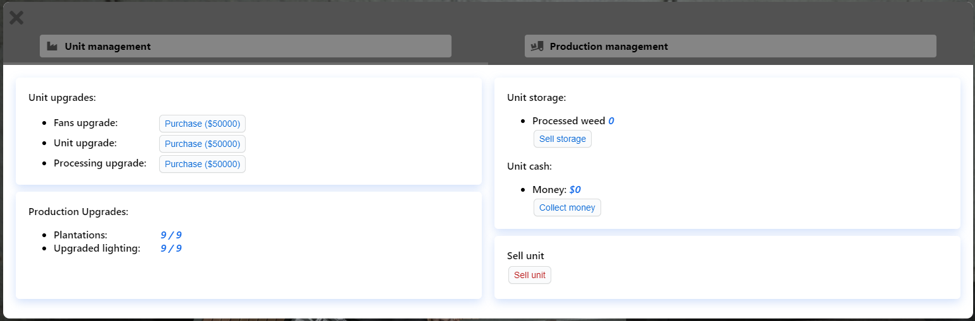Click the Processed weed count of 0

[x=611, y=121]
